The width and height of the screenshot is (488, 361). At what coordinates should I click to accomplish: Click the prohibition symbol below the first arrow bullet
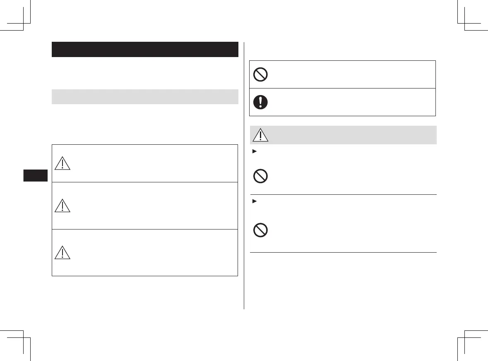(261, 177)
